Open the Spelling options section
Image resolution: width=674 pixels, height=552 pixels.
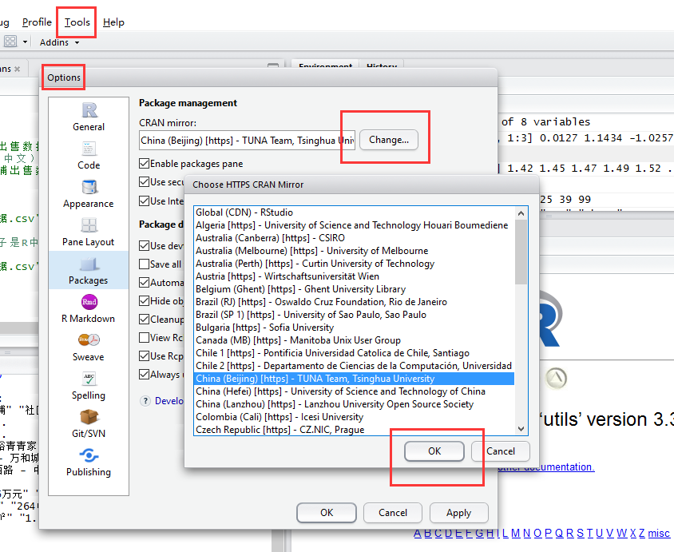coord(89,385)
